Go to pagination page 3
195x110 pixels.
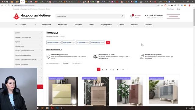106,69
